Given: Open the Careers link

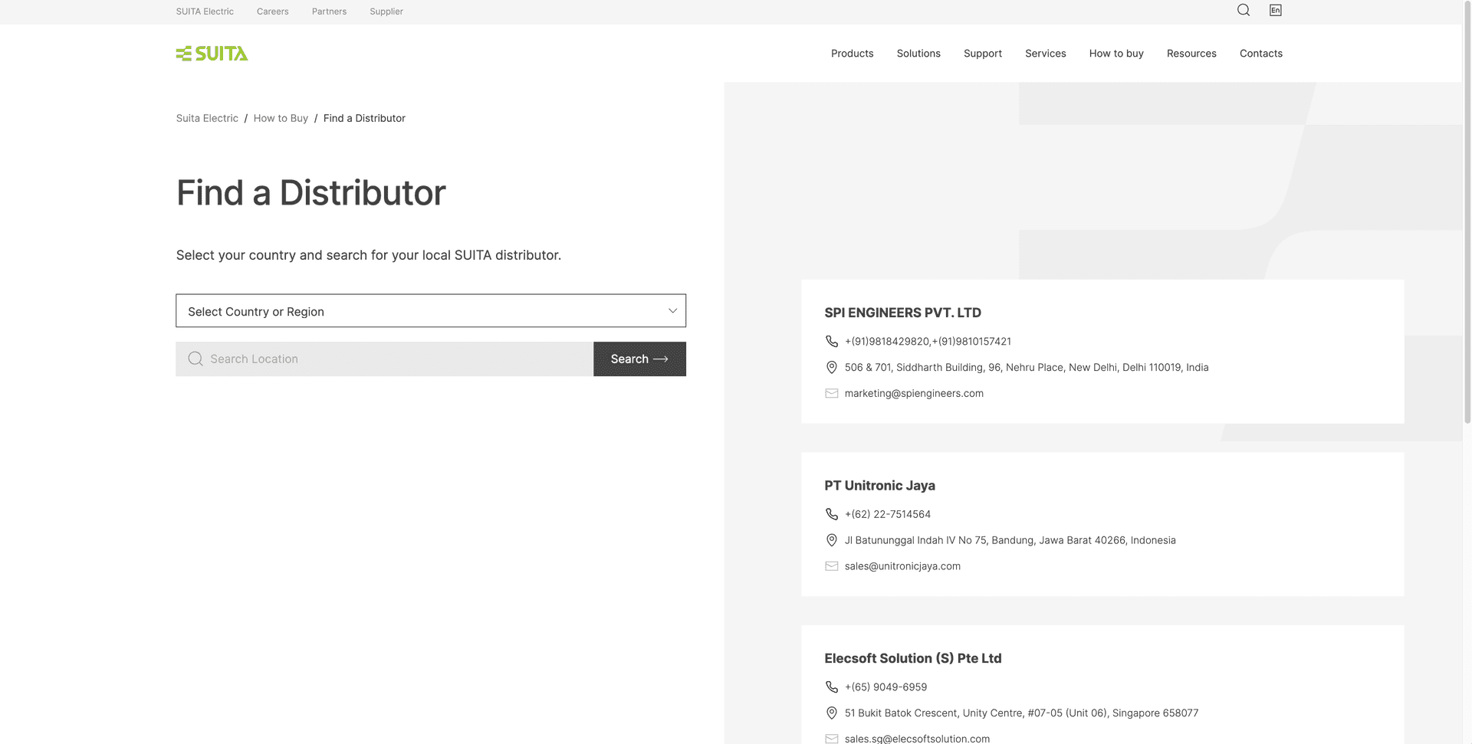Looking at the screenshot, I should pyautogui.click(x=273, y=11).
